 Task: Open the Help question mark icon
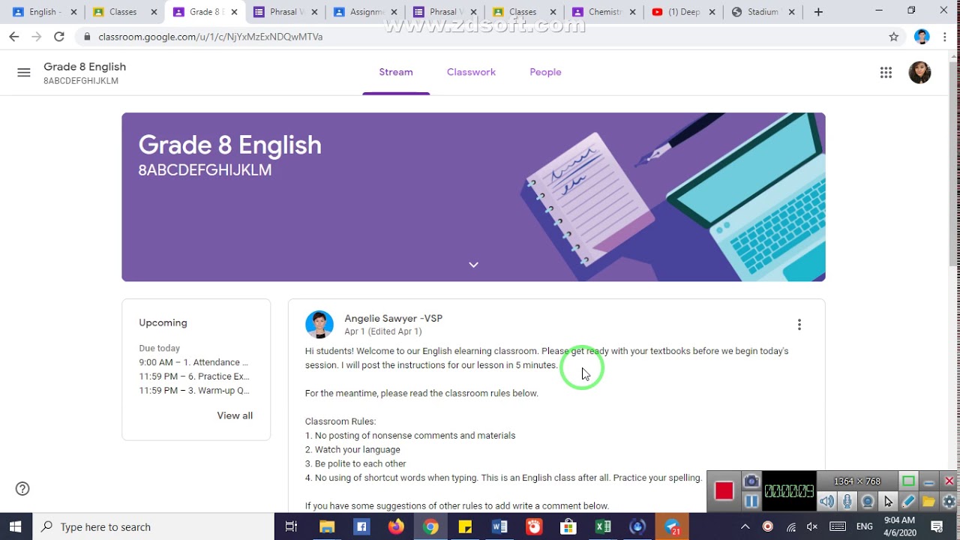(22, 489)
